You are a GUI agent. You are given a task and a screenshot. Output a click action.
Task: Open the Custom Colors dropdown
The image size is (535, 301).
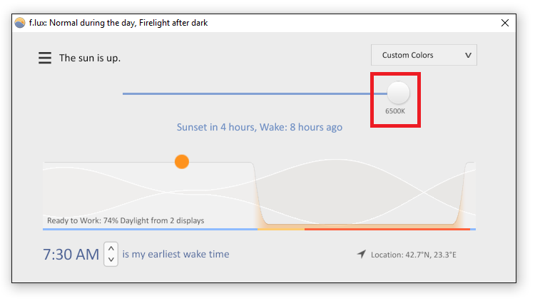[x=424, y=55]
